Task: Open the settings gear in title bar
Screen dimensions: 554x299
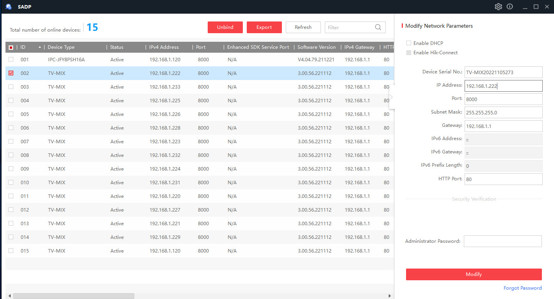Action: click(498, 7)
